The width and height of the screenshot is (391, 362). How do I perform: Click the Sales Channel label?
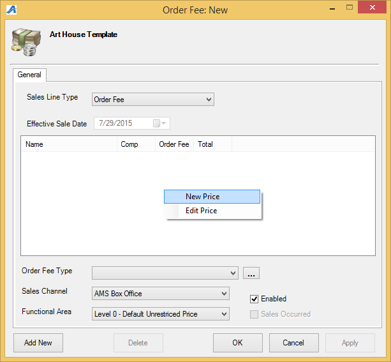click(45, 291)
